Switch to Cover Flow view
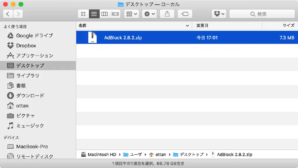Screen dimensions: 298x168 click(115, 14)
